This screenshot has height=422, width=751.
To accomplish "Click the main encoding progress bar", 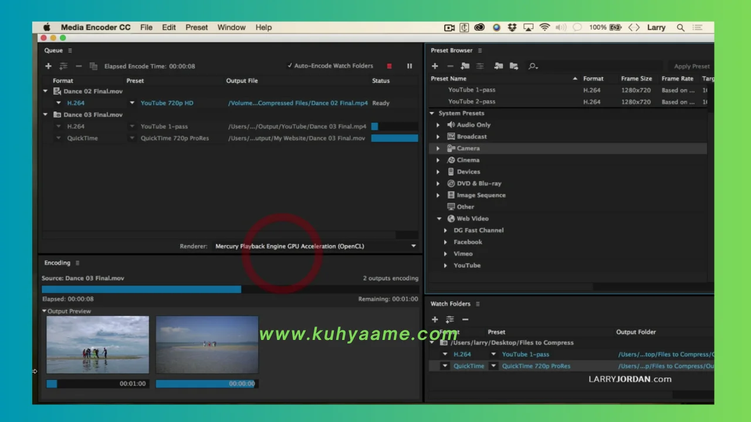I will [x=230, y=289].
